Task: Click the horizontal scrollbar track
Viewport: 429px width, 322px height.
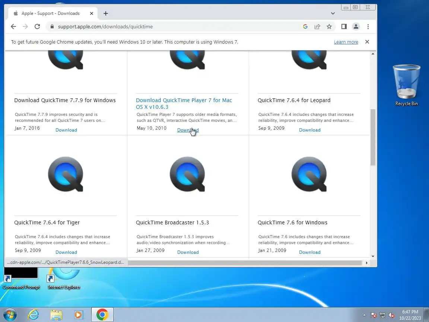Action: click(245, 263)
